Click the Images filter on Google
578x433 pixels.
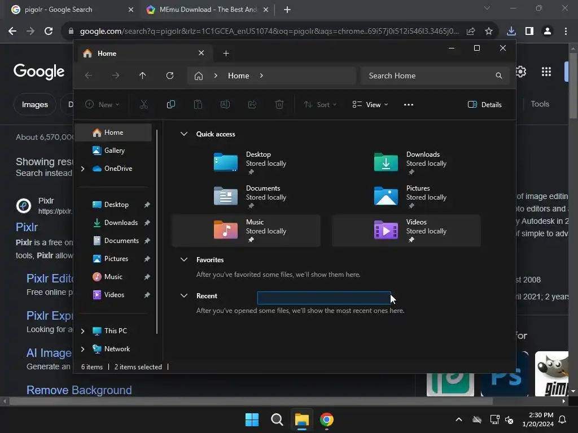(34, 104)
